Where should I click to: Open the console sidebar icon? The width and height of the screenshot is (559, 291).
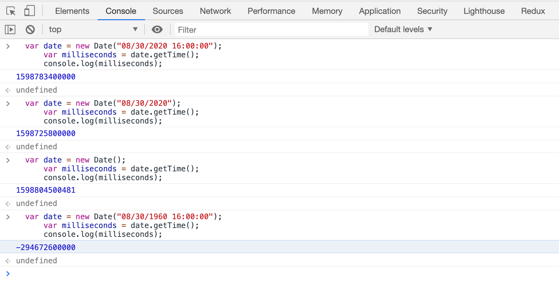coord(10,29)
